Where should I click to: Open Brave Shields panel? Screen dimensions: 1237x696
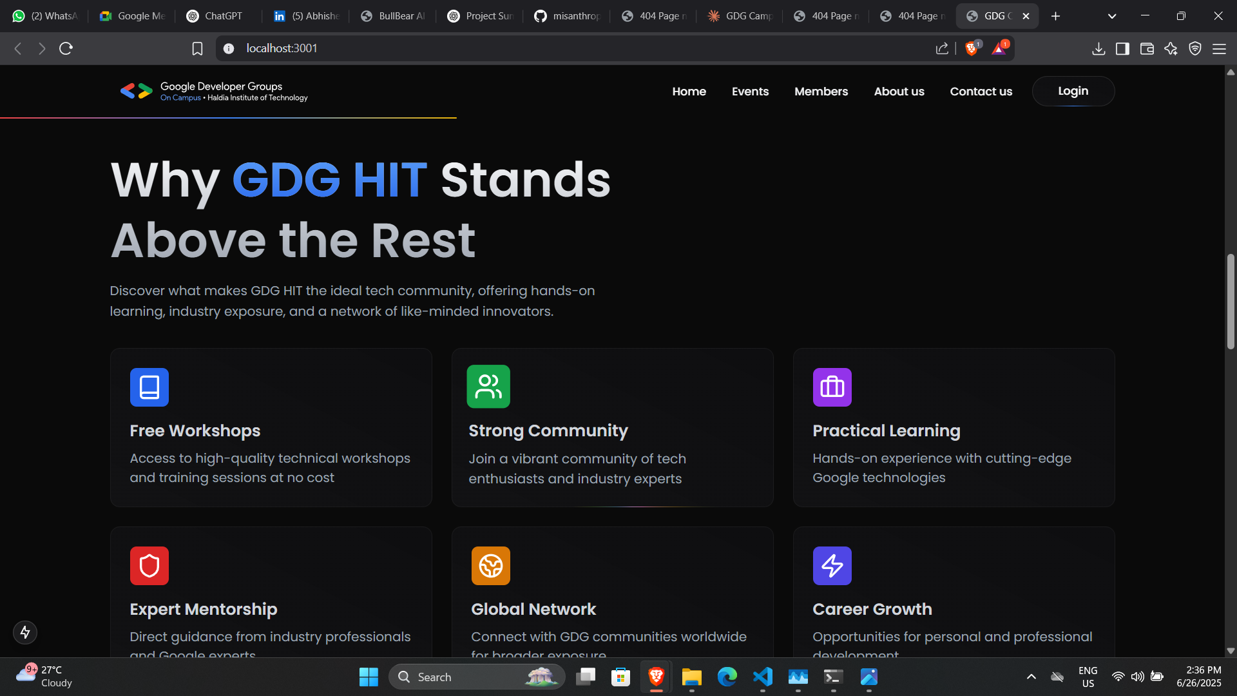[972, 48]
